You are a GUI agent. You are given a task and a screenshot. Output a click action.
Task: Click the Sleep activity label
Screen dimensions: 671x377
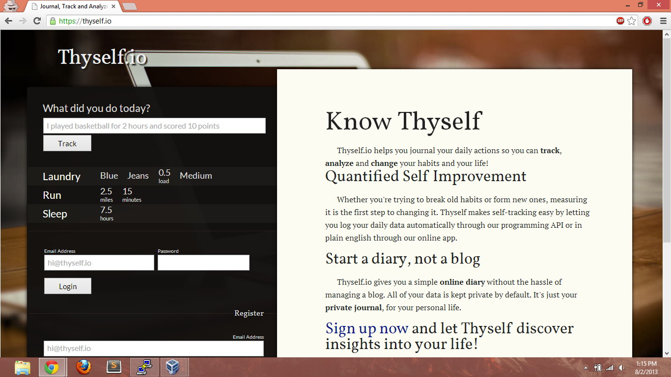point(55,214)
